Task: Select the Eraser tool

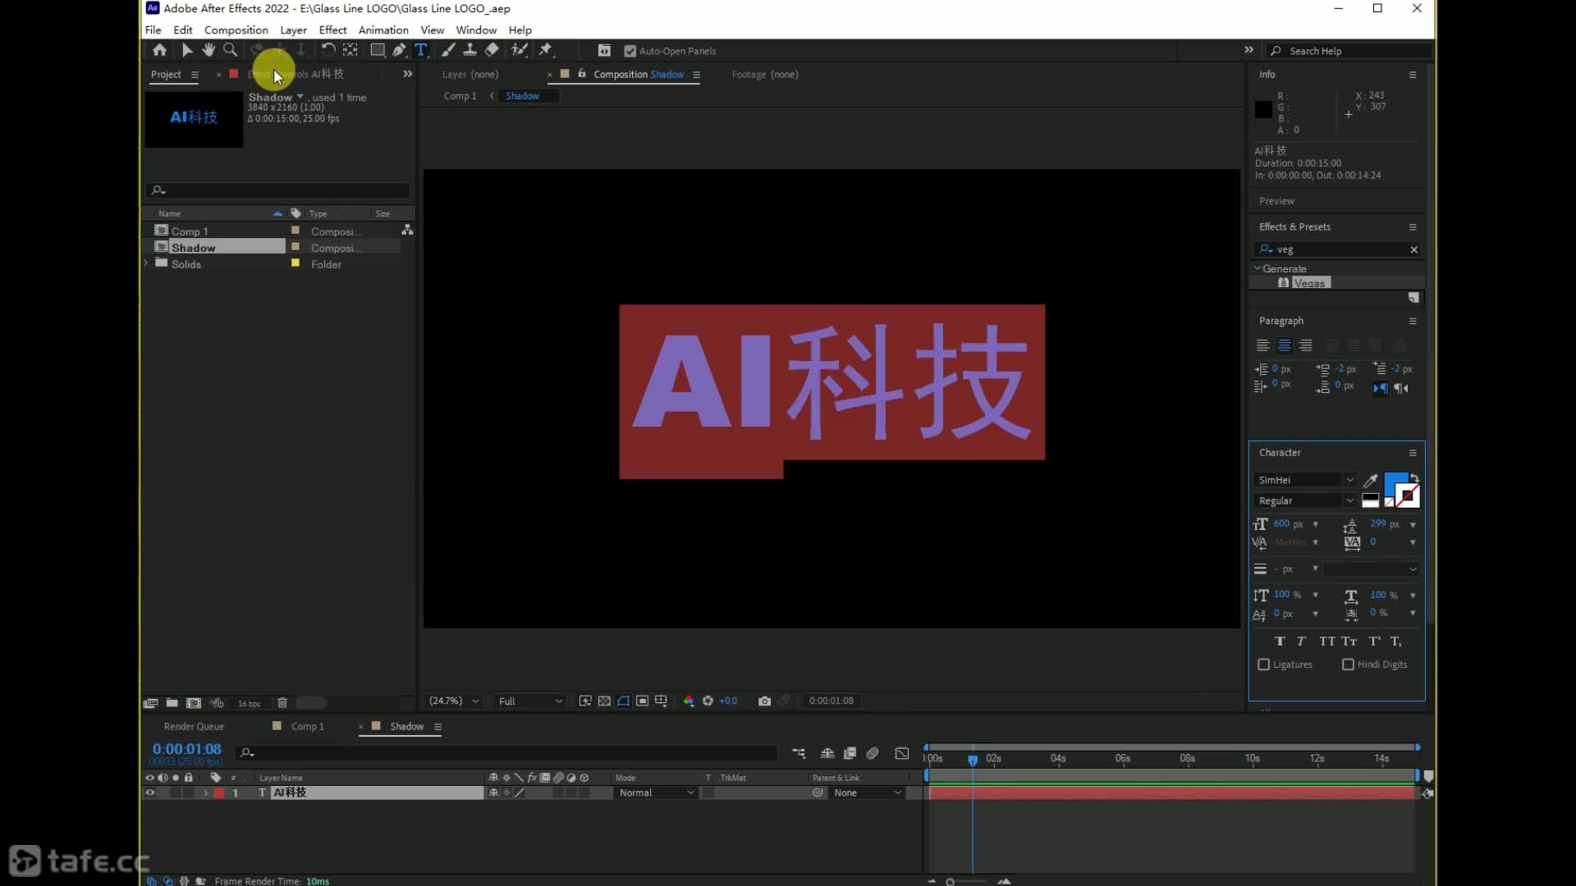Action: (492, 50)
